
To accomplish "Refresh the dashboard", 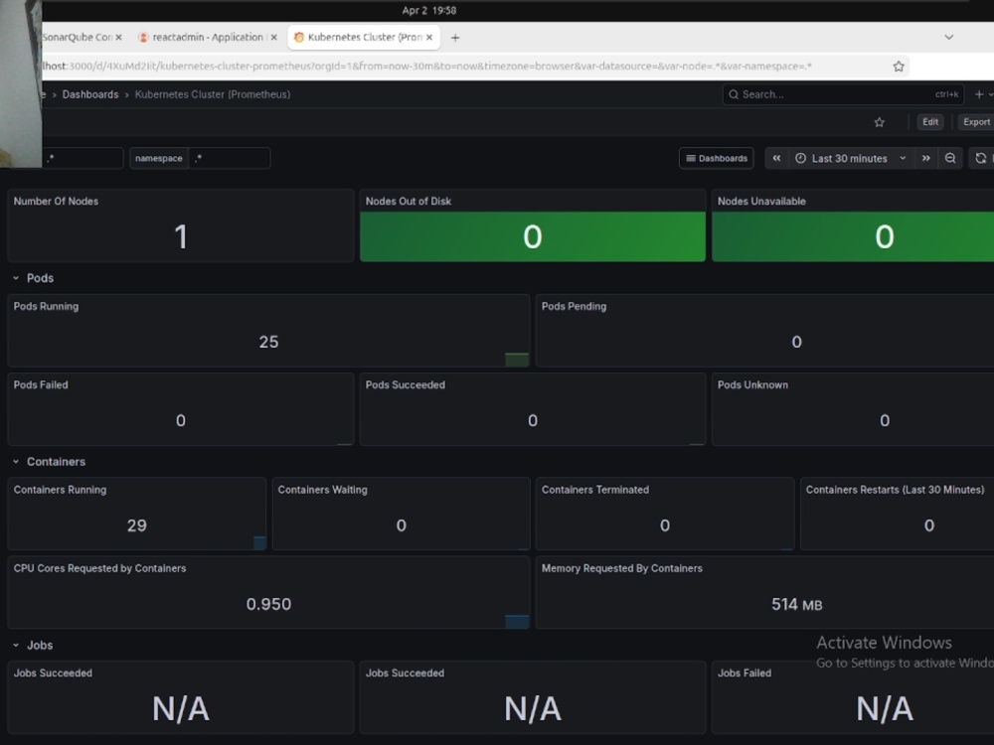I will [981, 158].
